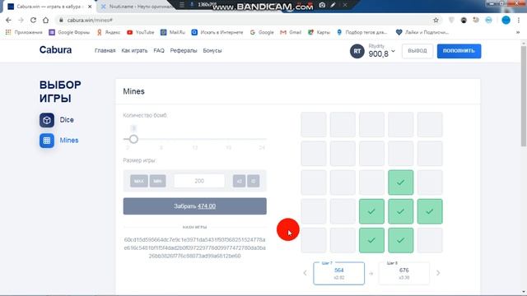
Task: Open the FAQ menu item
Action: click(159, 51)
